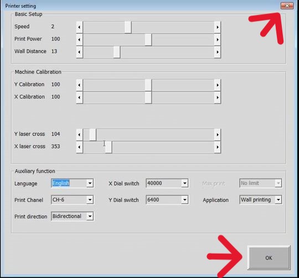
Task: Open the Language dropdown
Action: pyautogui.click(x=90, y=183)
